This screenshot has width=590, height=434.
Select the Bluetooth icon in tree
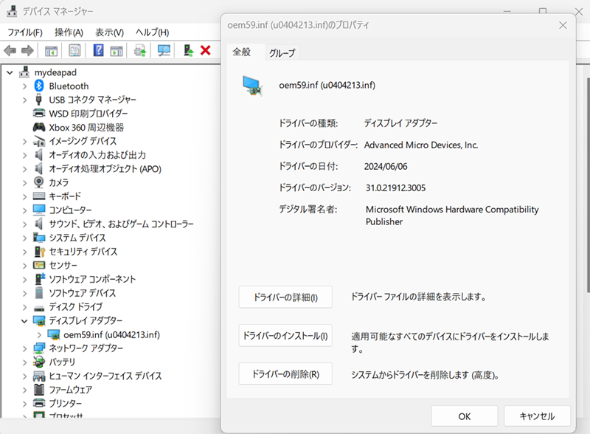click(40, 86)
